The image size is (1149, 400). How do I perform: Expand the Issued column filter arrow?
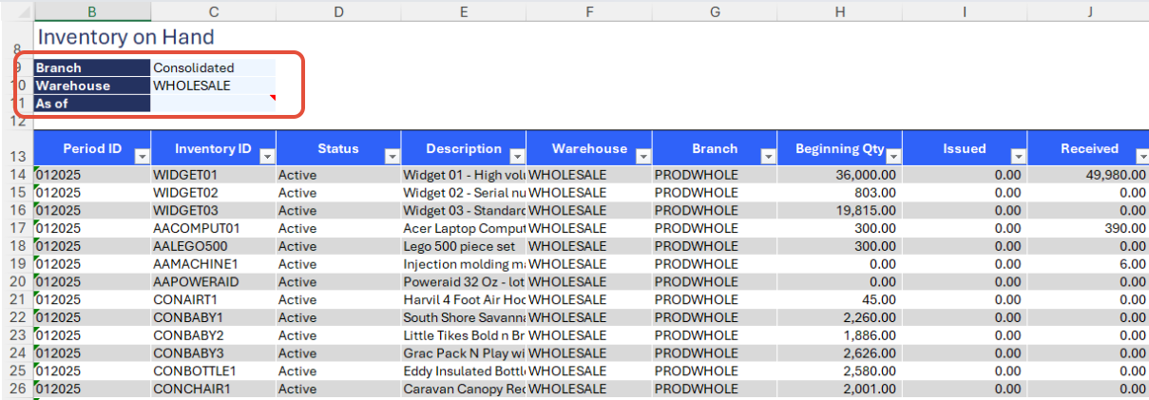coord(1018,156)
